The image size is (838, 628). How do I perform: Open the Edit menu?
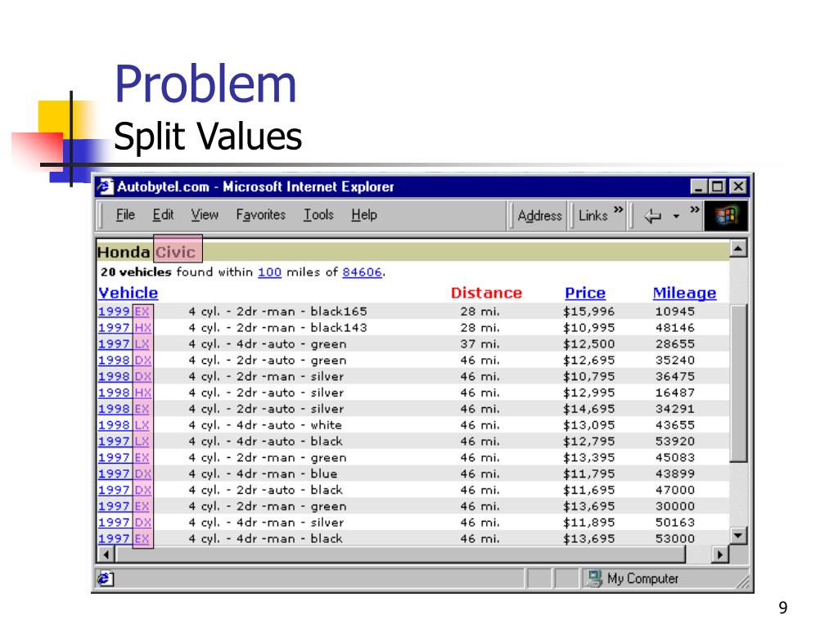click(x=163, y=215)
